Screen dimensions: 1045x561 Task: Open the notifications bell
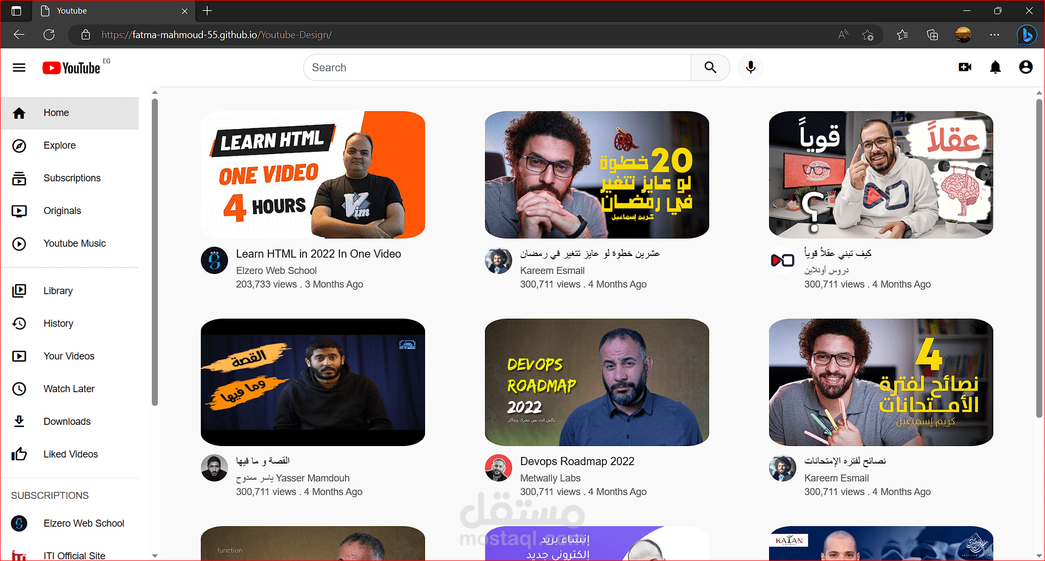(x=995, y=67)
